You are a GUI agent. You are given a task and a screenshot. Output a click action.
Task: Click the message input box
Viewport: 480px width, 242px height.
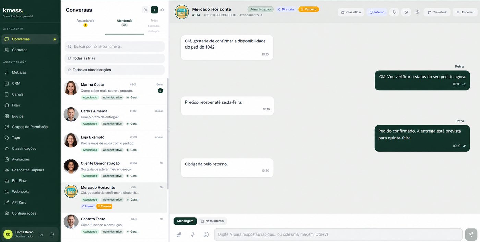(x=338, y=234)
